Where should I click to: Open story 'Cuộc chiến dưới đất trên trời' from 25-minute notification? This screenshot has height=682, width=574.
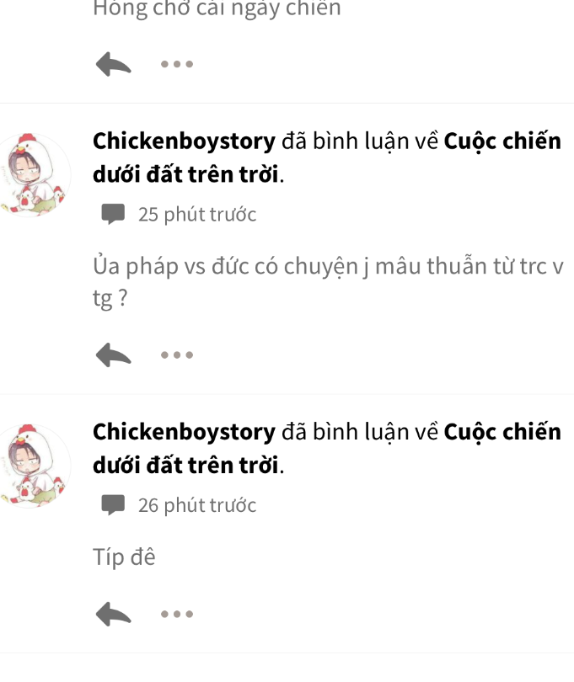click(327, 158)
